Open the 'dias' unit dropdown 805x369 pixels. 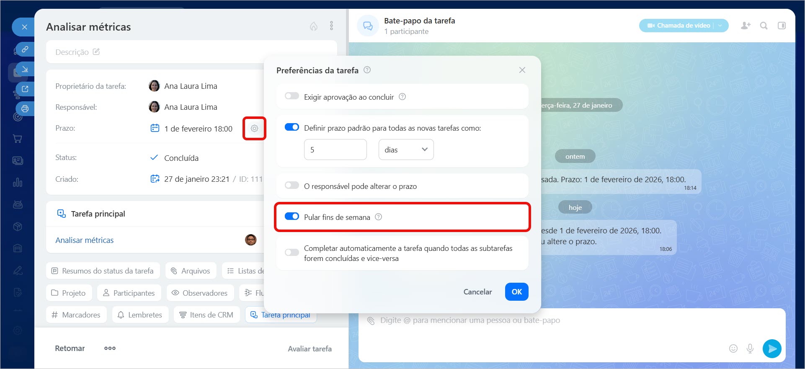coord(406,150)
